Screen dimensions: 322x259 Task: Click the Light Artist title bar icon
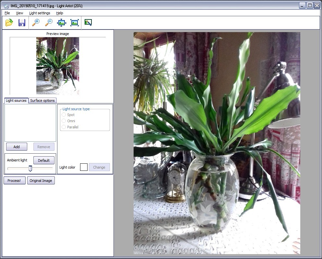pos(6,6)
